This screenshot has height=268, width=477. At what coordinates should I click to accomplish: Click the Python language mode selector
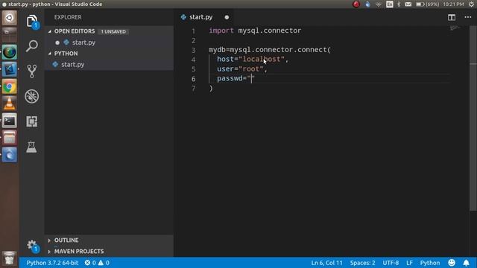coord(430,263)
